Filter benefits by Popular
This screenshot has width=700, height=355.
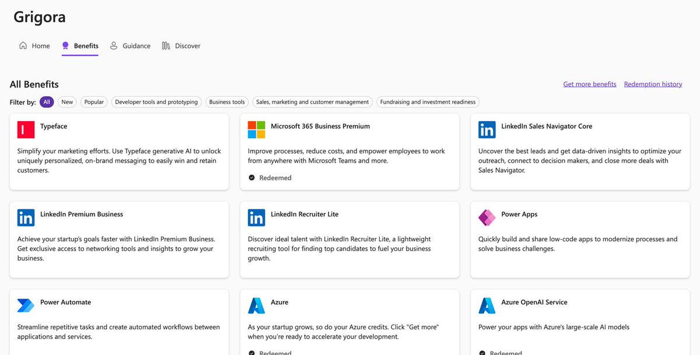pyautogui.click(x=94, y=102)
